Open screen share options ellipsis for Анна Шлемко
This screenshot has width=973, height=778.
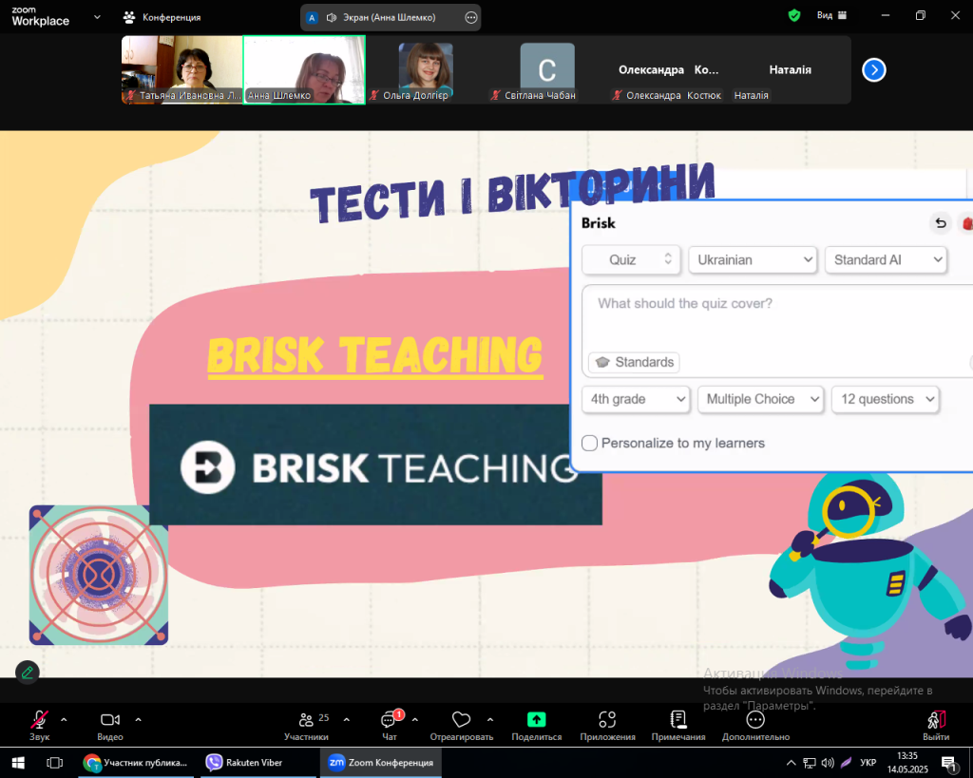point(471,17)
